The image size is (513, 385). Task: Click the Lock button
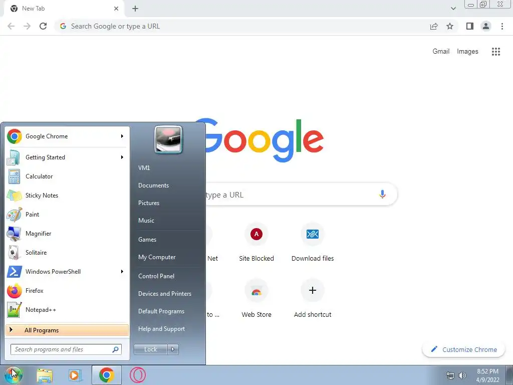coord(150,349)
